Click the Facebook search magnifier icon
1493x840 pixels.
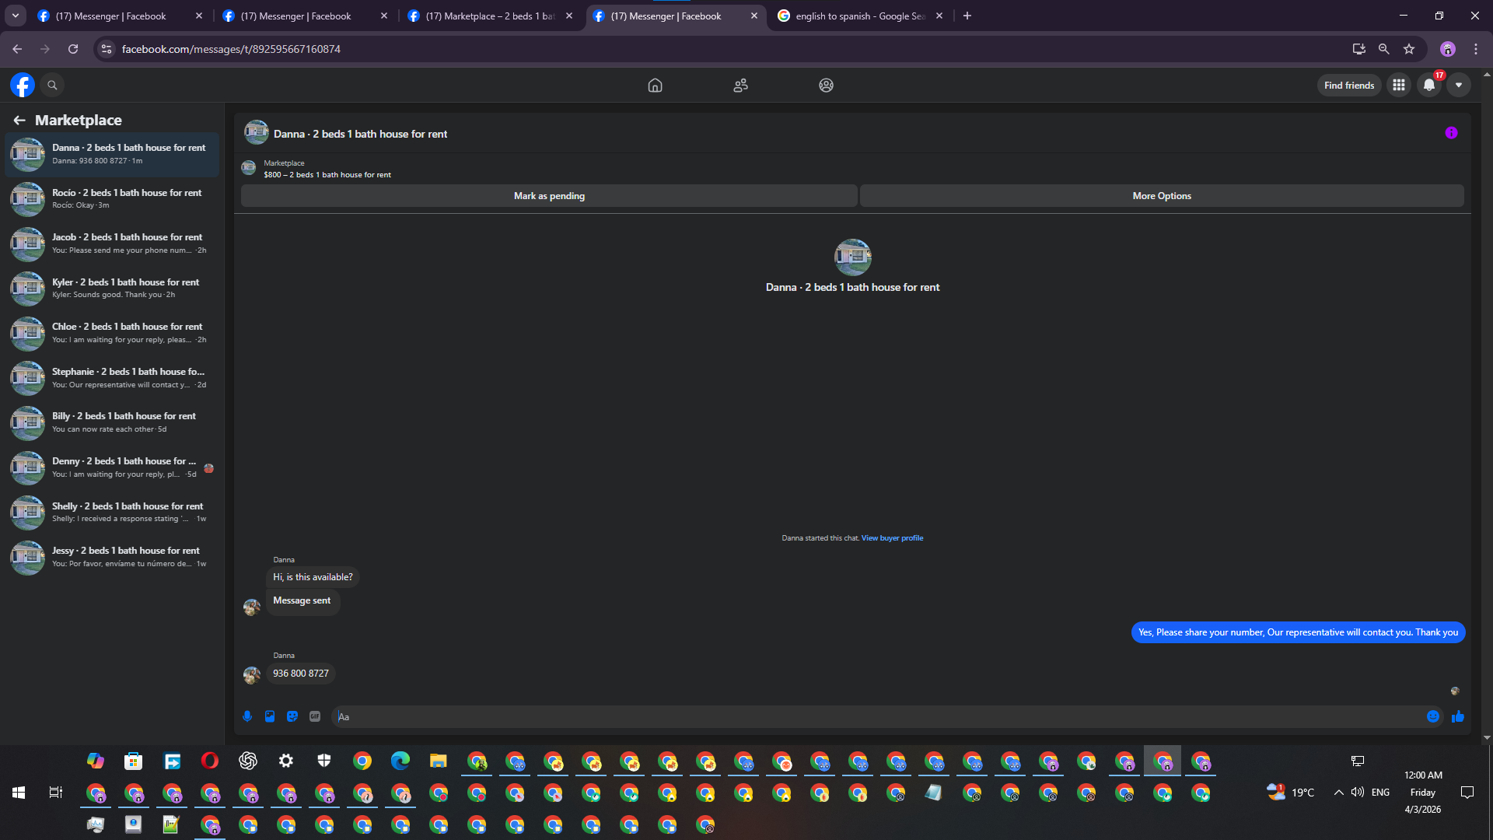(x=52, y=85)
